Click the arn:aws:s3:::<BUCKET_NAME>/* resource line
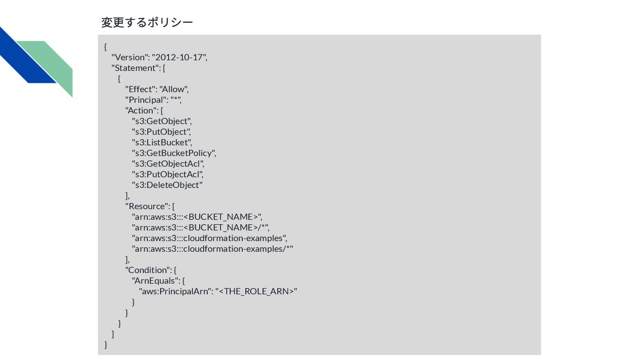Image resolution: width=639 pixels, height=359 pixels. pyautogui.click(x=201, y=227)
